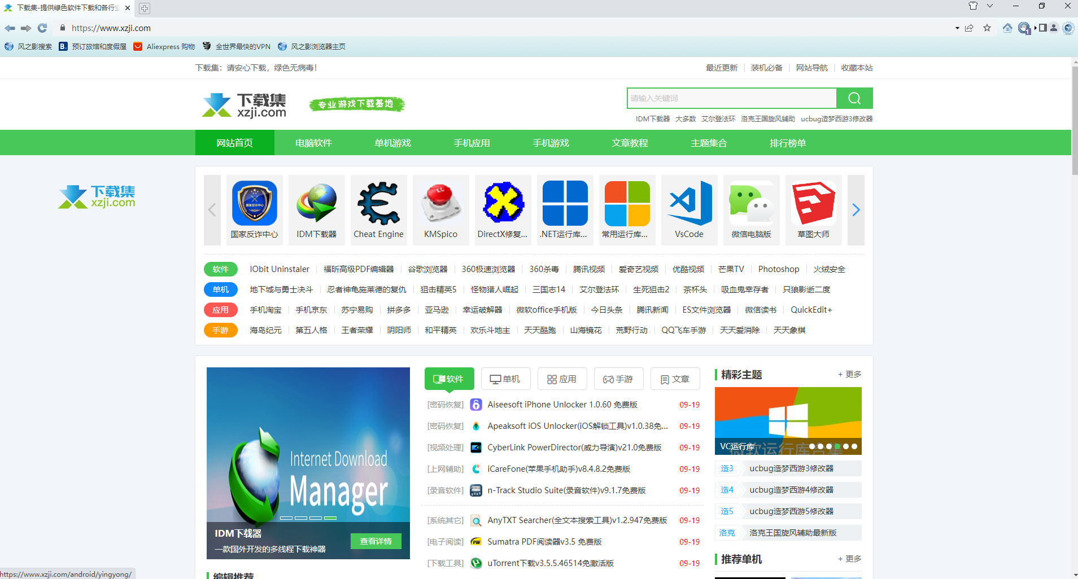Show next apps with carousel right arrow

856,210
